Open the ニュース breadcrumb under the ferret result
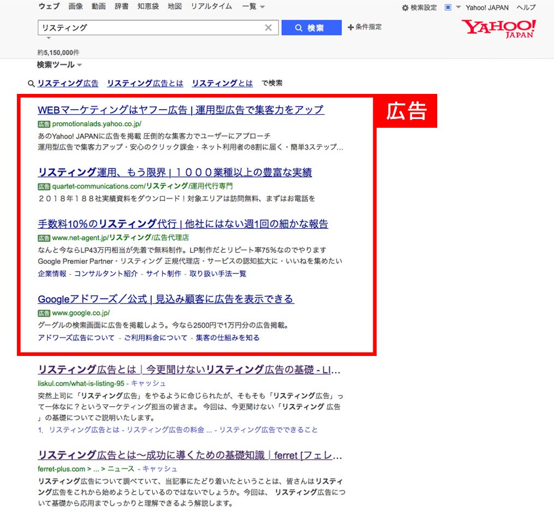The width and height of the screenshot is (554, 511). [121, 469]
